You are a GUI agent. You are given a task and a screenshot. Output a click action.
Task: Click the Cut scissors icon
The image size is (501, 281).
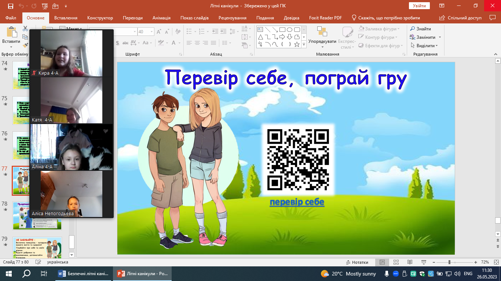point(25,29)
